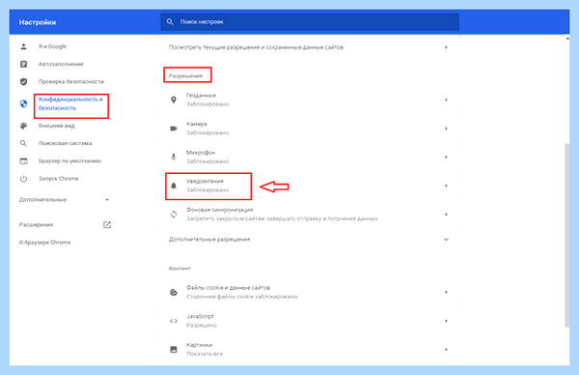Click the code brackets icon for JavaScript

(x=174, y=321)
